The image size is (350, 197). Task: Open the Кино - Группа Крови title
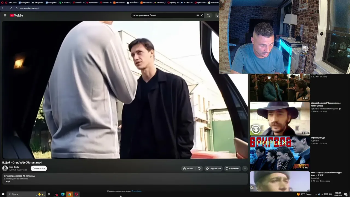(x=326, y=174)
